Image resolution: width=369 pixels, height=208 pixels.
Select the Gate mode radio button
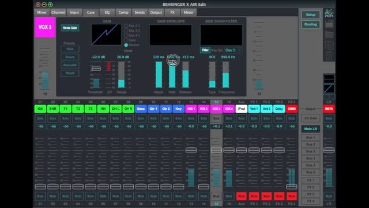(x=126, y=40)
